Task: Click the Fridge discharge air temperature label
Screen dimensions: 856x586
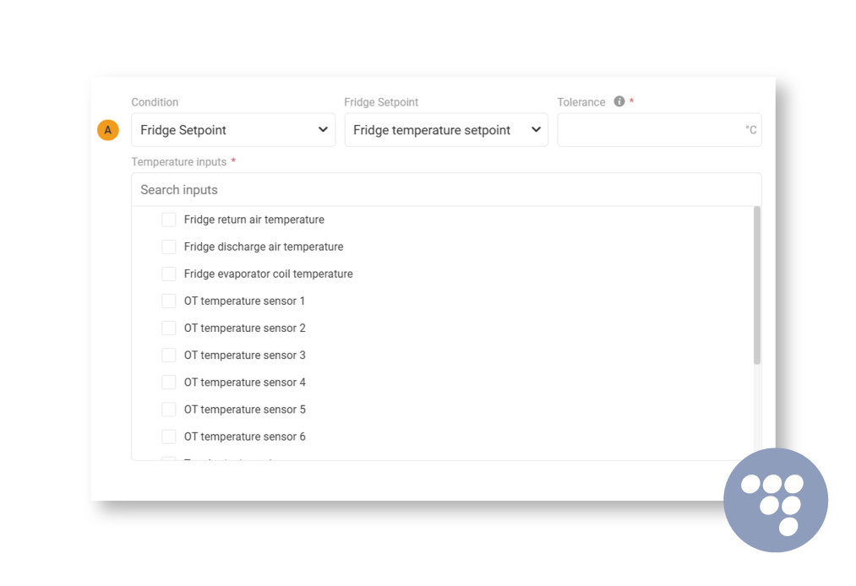Action: tap(264, 247)
